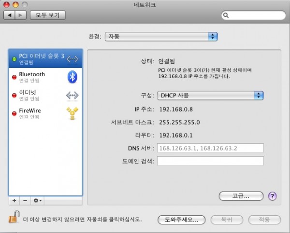Remove selected service with minus button
Screen dimensions: 290x233
[x=25, y=200]
